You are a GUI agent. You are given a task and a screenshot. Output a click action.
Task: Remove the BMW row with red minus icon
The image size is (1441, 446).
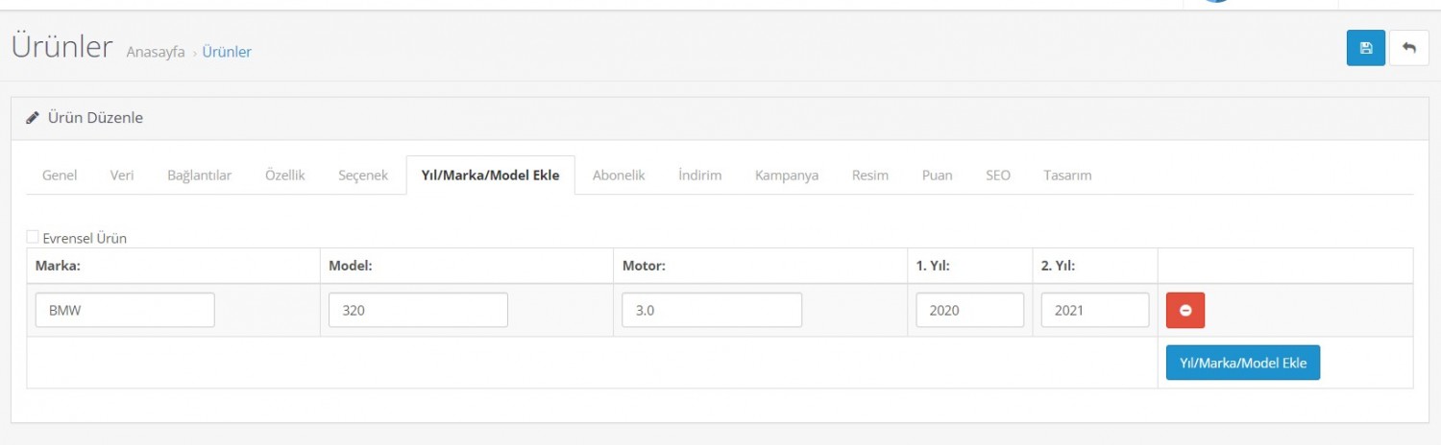click(1185, 311)
